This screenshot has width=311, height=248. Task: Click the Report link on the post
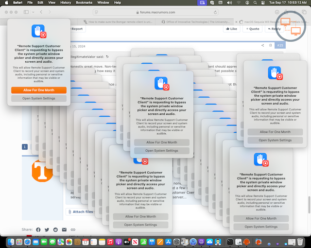pos(77,29)
